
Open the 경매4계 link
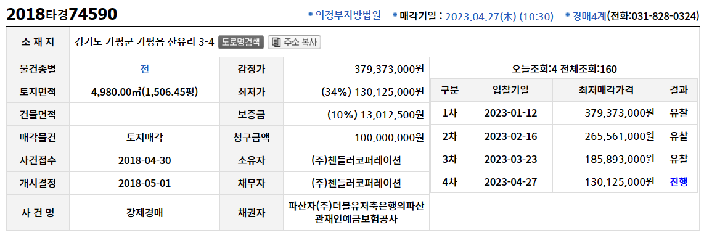click(589, 15)
